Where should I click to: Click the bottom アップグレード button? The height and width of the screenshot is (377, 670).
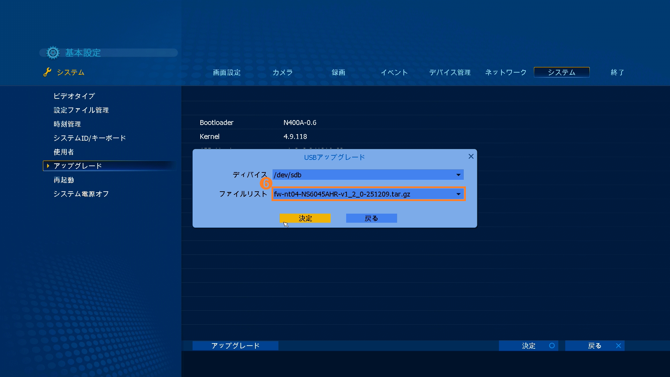click(x=235, y=346)
